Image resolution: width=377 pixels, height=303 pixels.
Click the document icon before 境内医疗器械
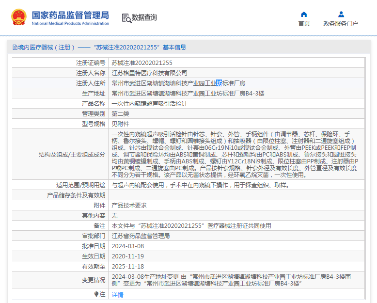pyautogui.click(x=15, y=48)
